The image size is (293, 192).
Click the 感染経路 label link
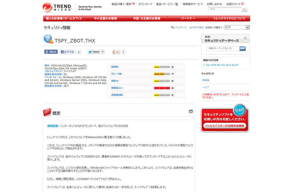(53, 126)
